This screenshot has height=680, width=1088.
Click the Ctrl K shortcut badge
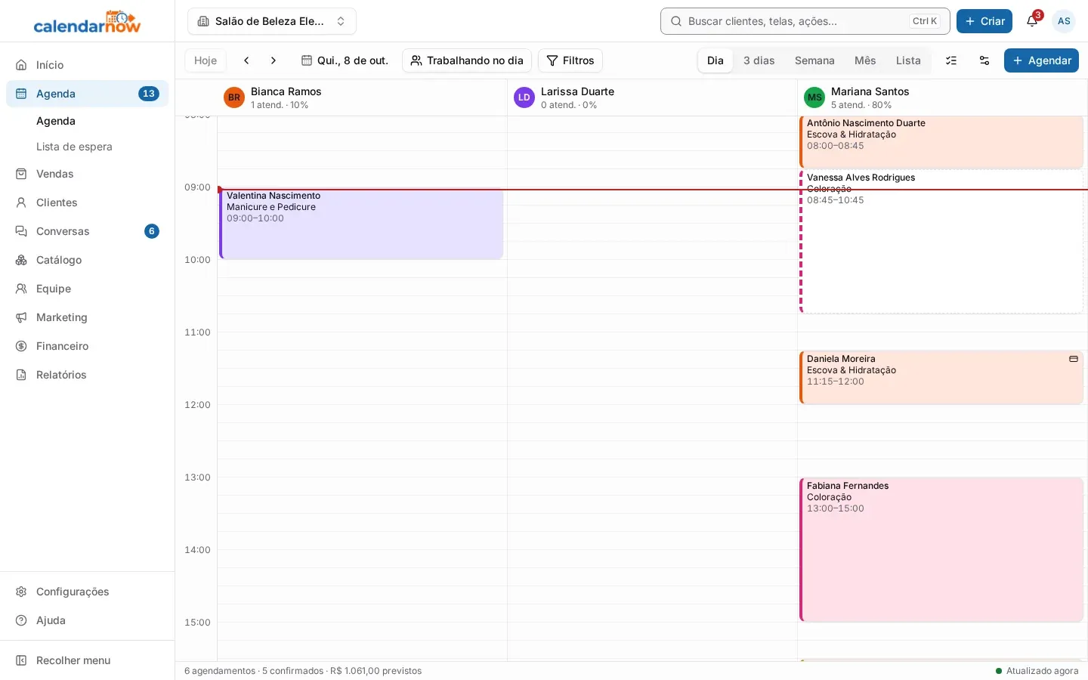[925, 21]
